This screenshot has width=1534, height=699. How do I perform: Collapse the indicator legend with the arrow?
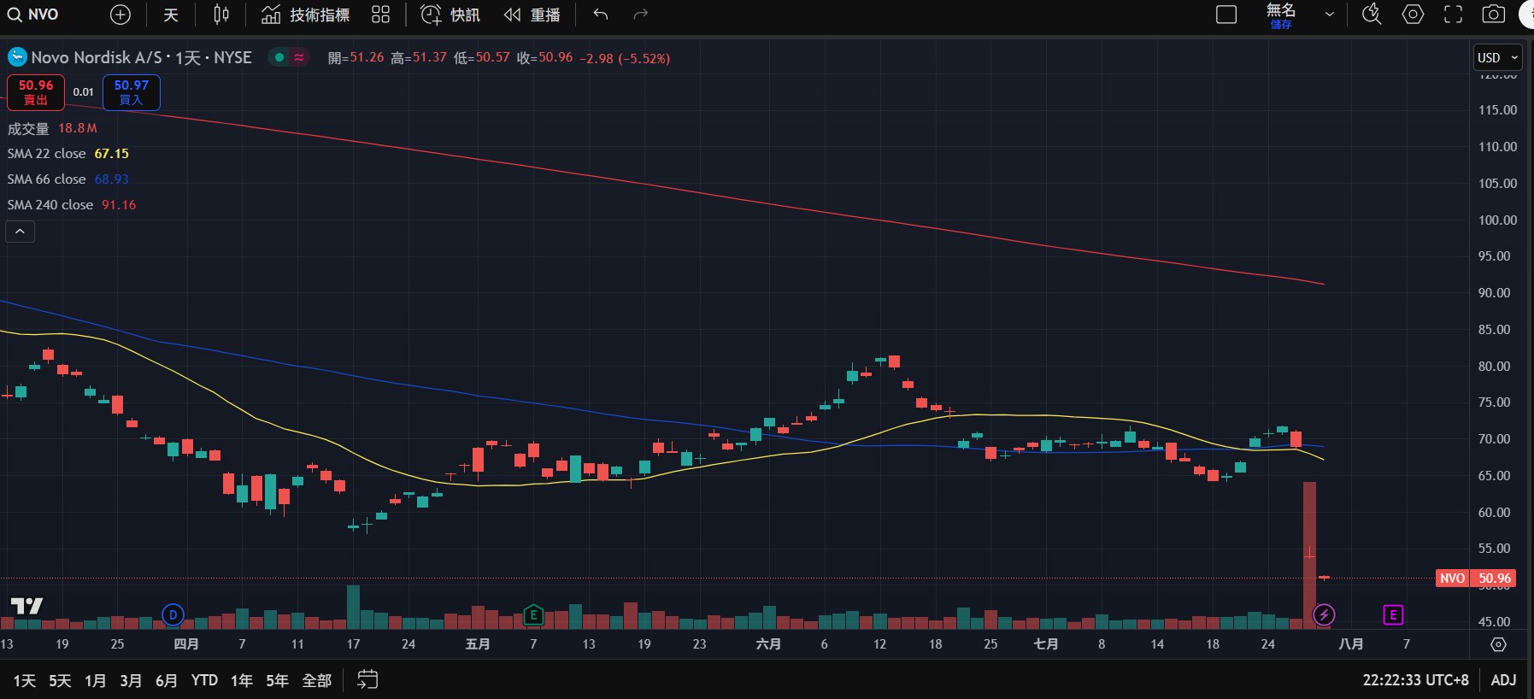(21, 231)
